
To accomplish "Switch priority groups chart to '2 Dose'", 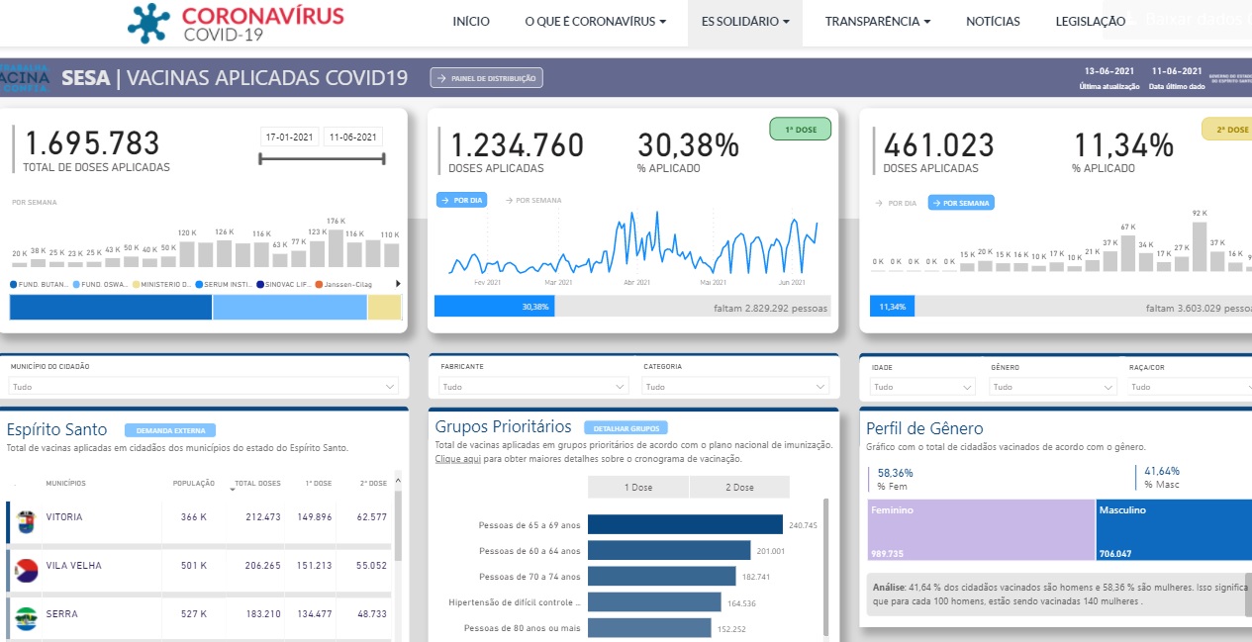I will coord(739,488).
